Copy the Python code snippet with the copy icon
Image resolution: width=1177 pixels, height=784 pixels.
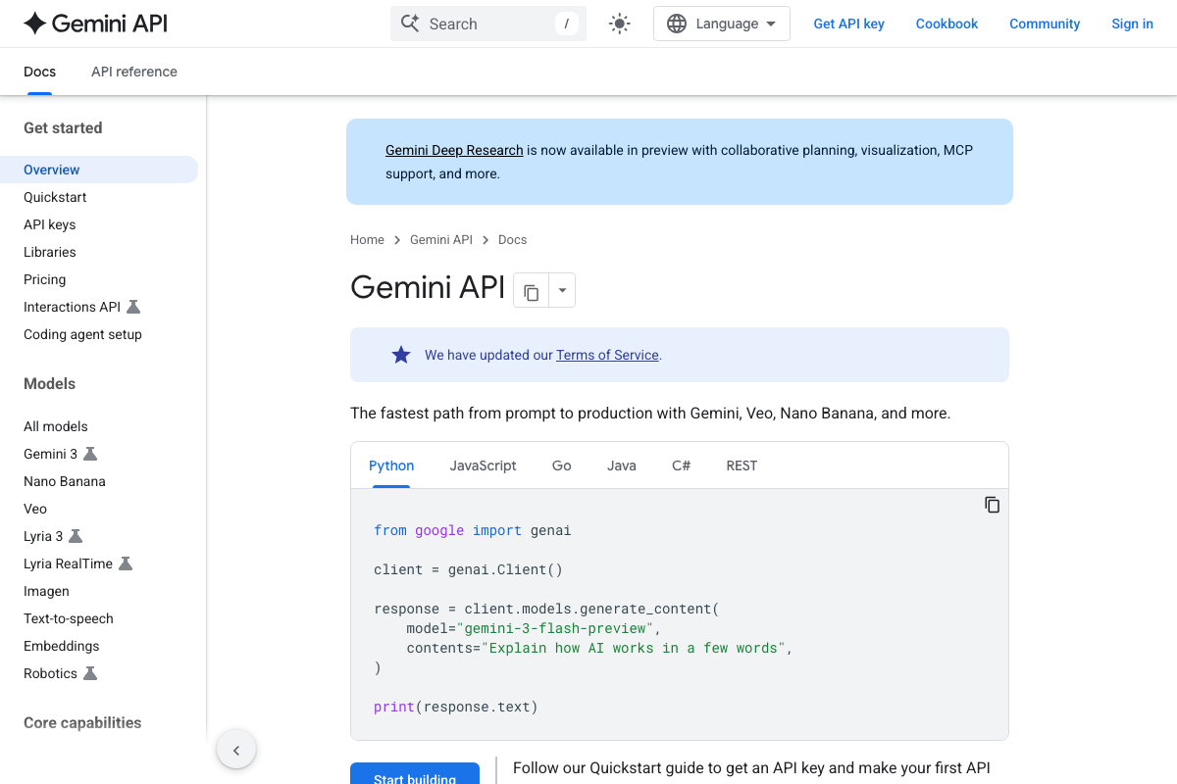992,504
